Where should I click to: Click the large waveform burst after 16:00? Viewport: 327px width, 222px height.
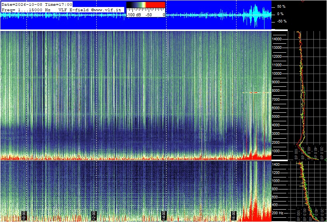click(x=255, y=15)
